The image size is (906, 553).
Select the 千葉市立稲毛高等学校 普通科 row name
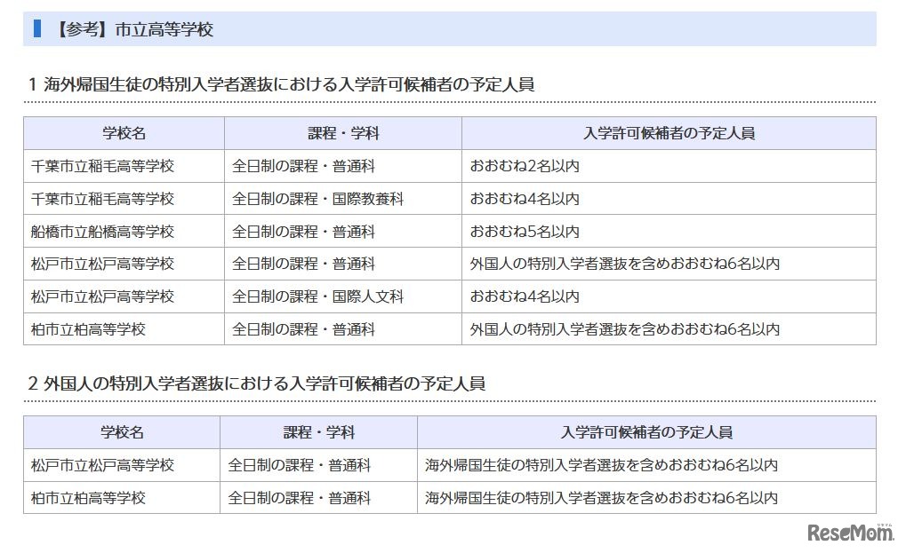point(102,166)
